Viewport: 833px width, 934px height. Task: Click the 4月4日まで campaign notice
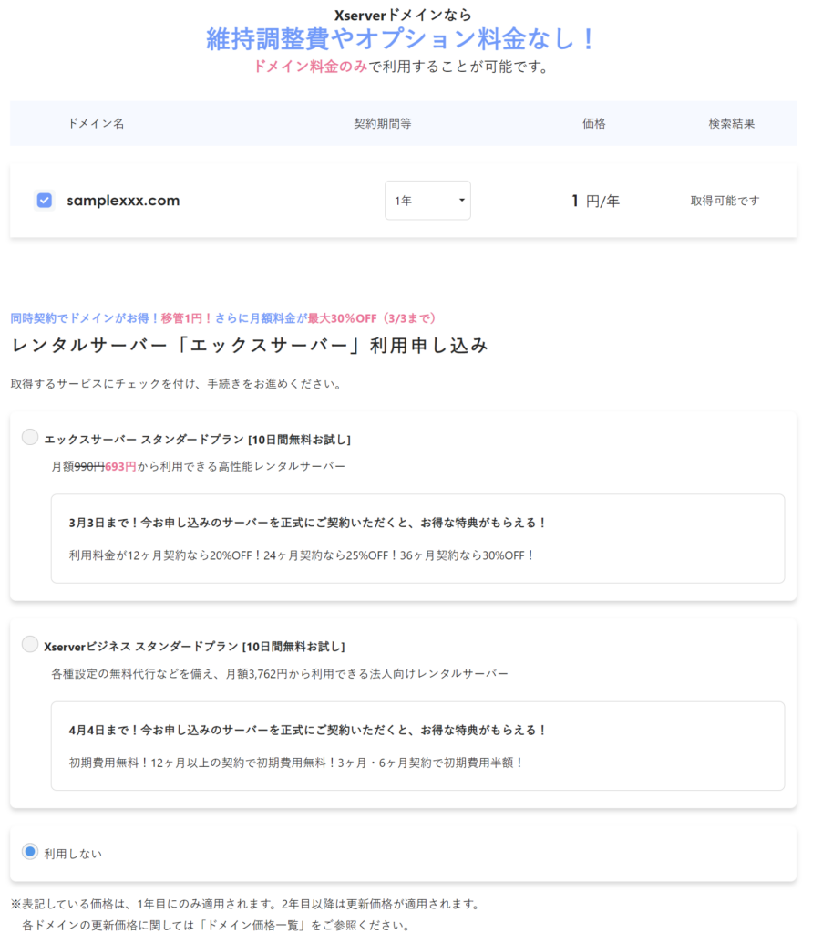click(308, 731)
